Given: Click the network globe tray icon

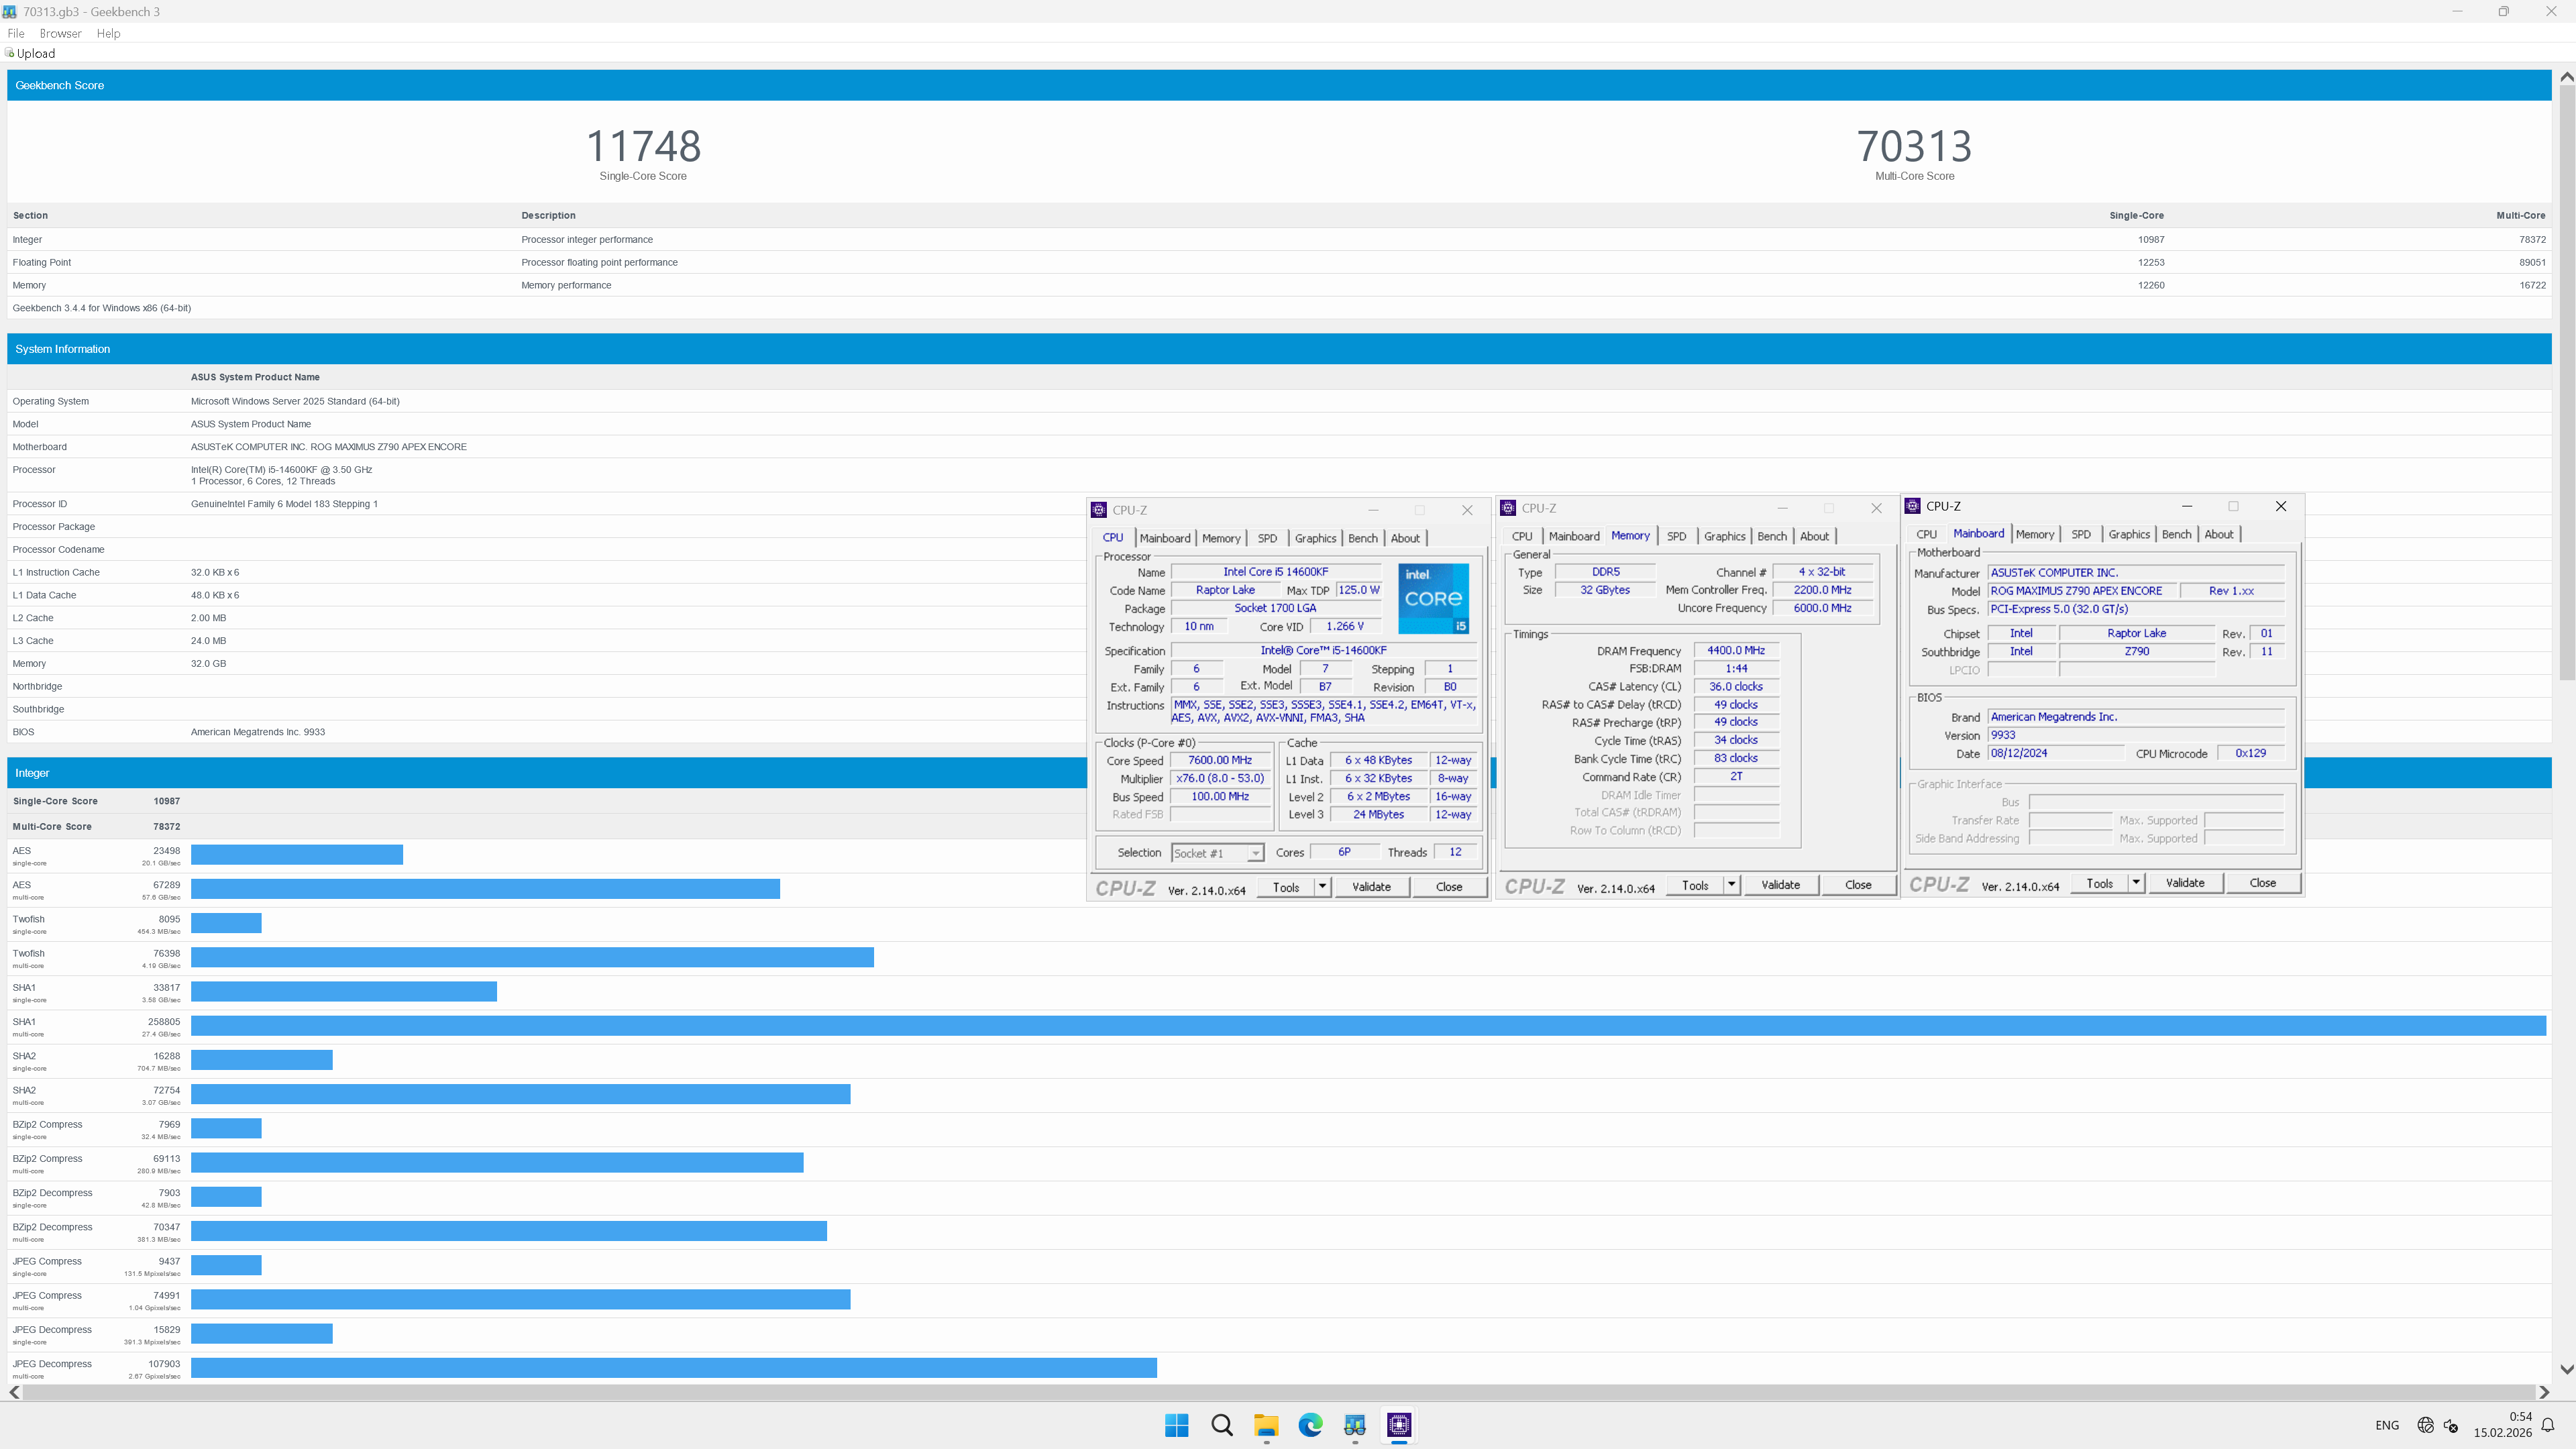Looking at the screenshot, I should coord(2425,1425).
